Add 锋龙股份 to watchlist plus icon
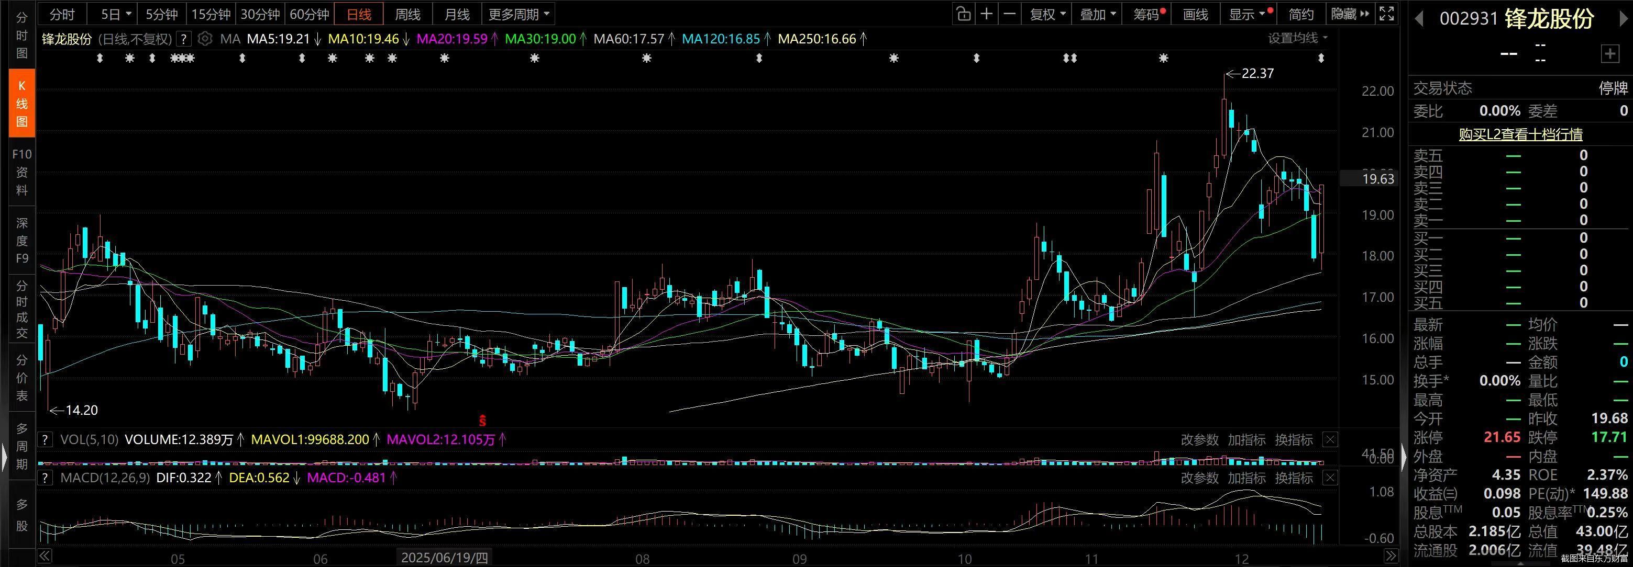The width and height of the screenshot is (1633, 567). (x=1610, y=54)
